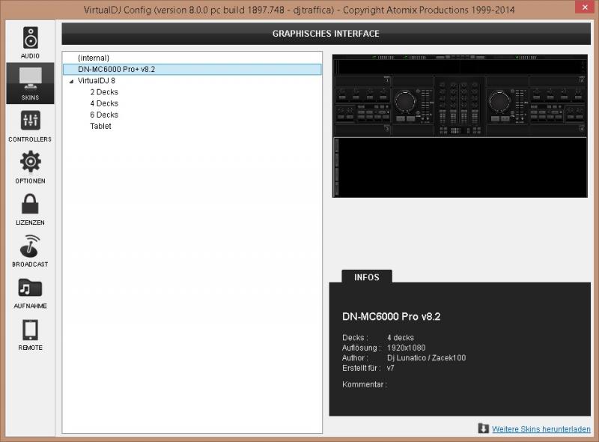Click the 1920x1080 resolution value
Image resolution: width=599 pixels, height=442 pixels.
coord(406,348)
